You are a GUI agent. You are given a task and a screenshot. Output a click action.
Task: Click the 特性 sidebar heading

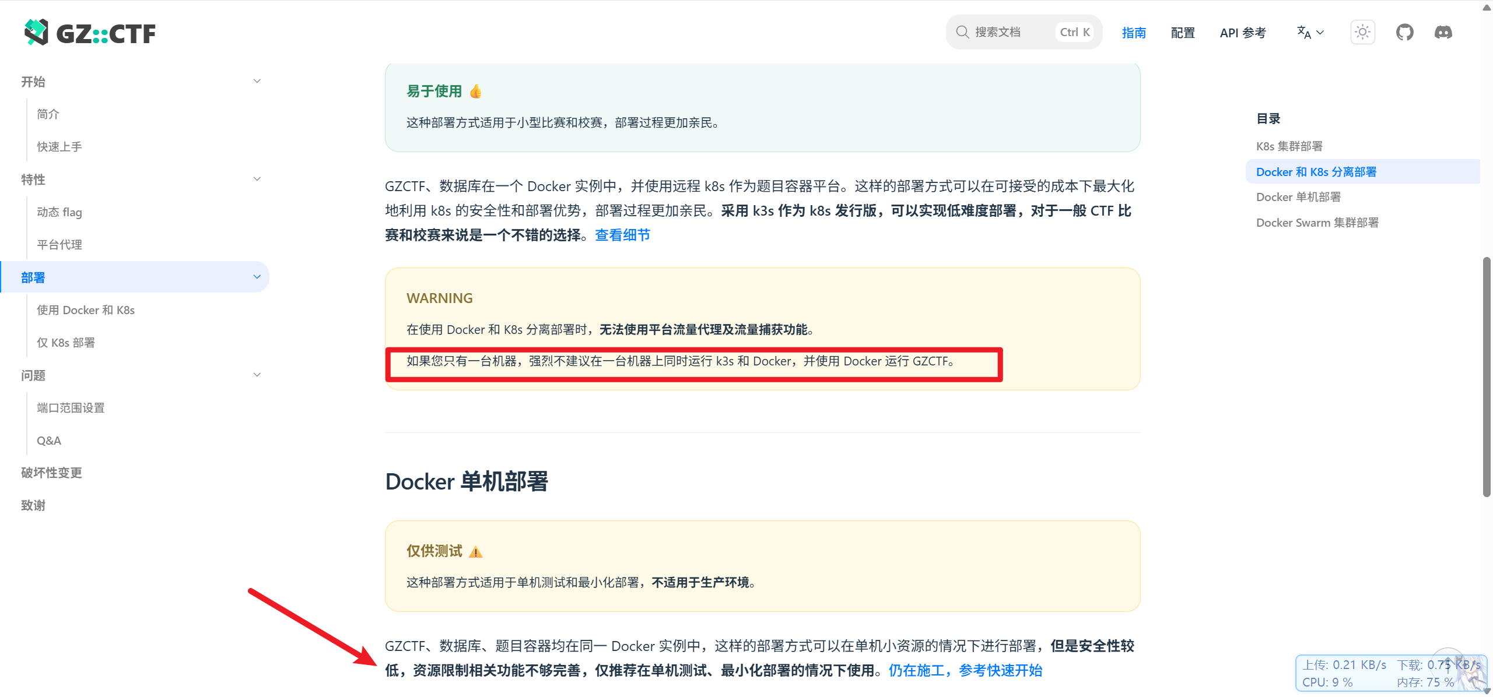(33, 179)
